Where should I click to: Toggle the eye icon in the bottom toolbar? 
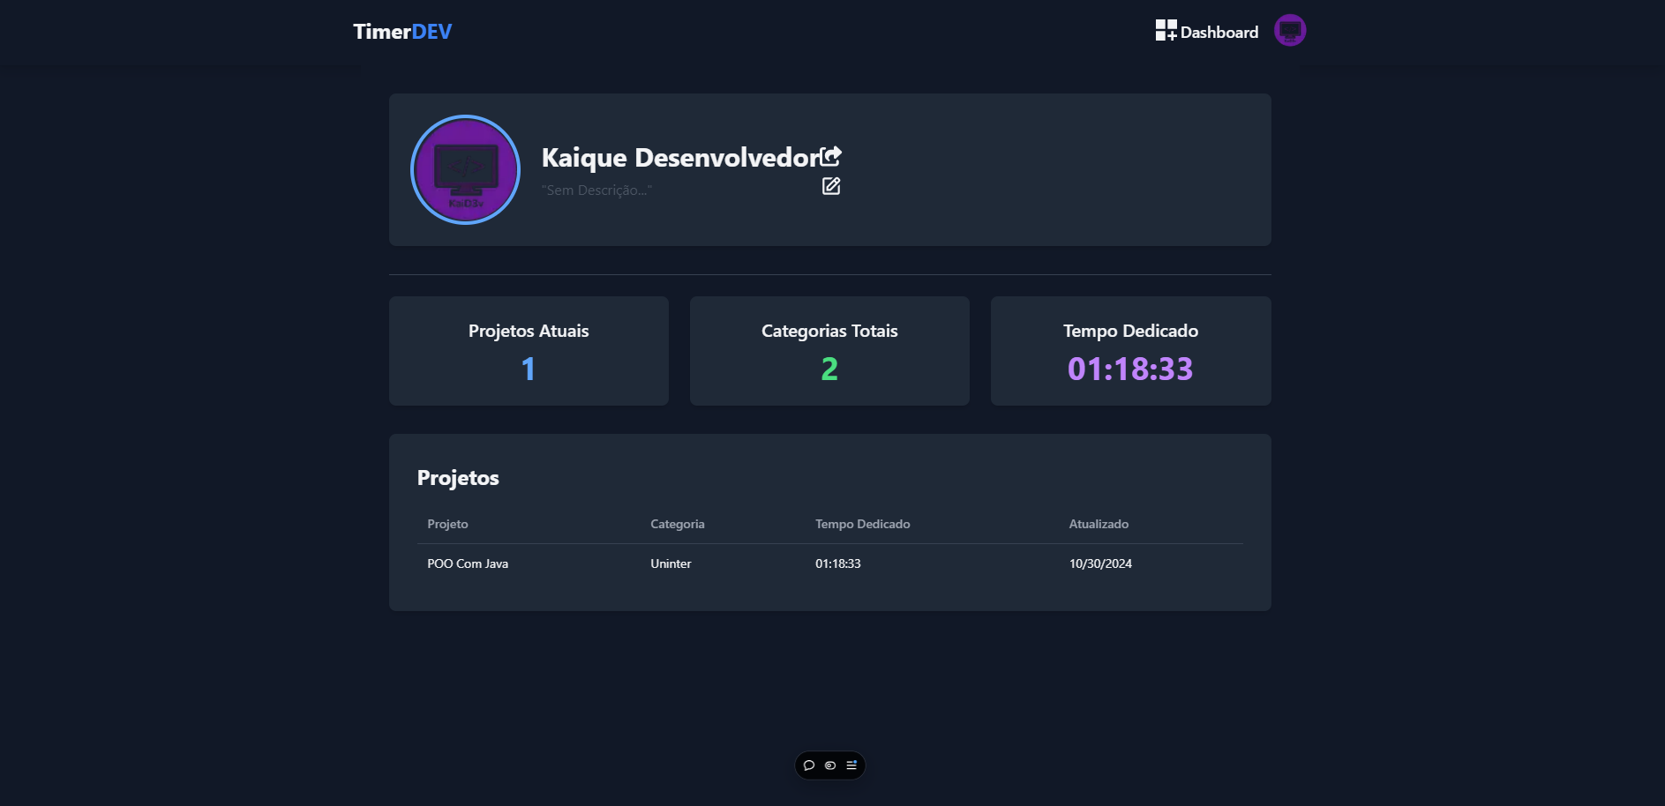point(830,765)
